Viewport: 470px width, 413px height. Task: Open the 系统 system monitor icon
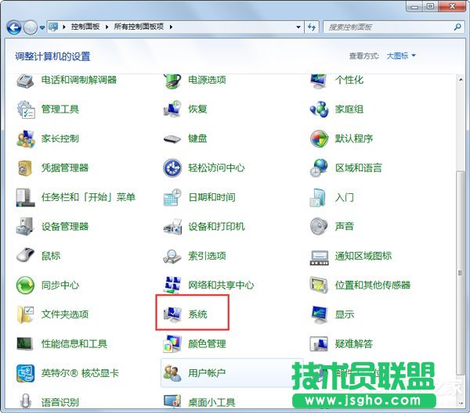172,314
